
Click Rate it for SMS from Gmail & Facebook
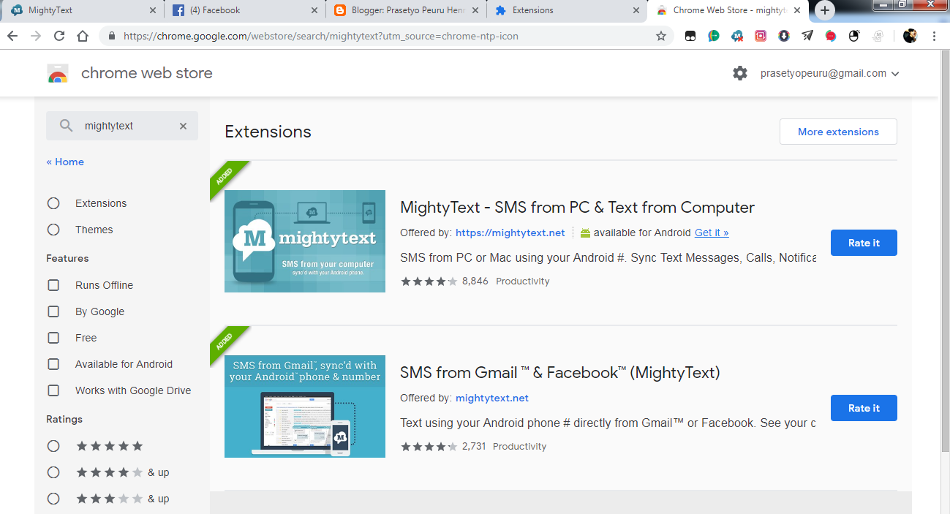(864, 408)
